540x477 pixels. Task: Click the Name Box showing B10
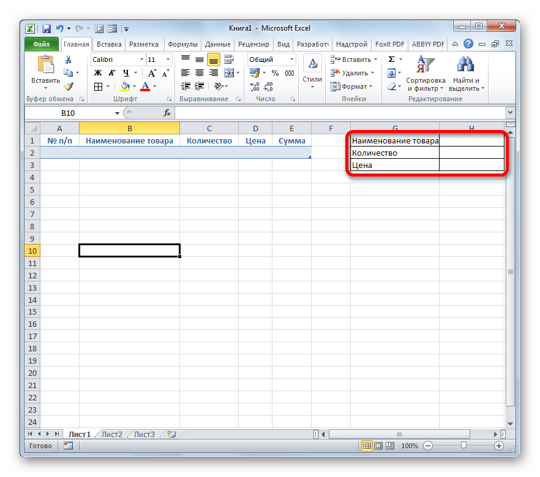[68, 113]
